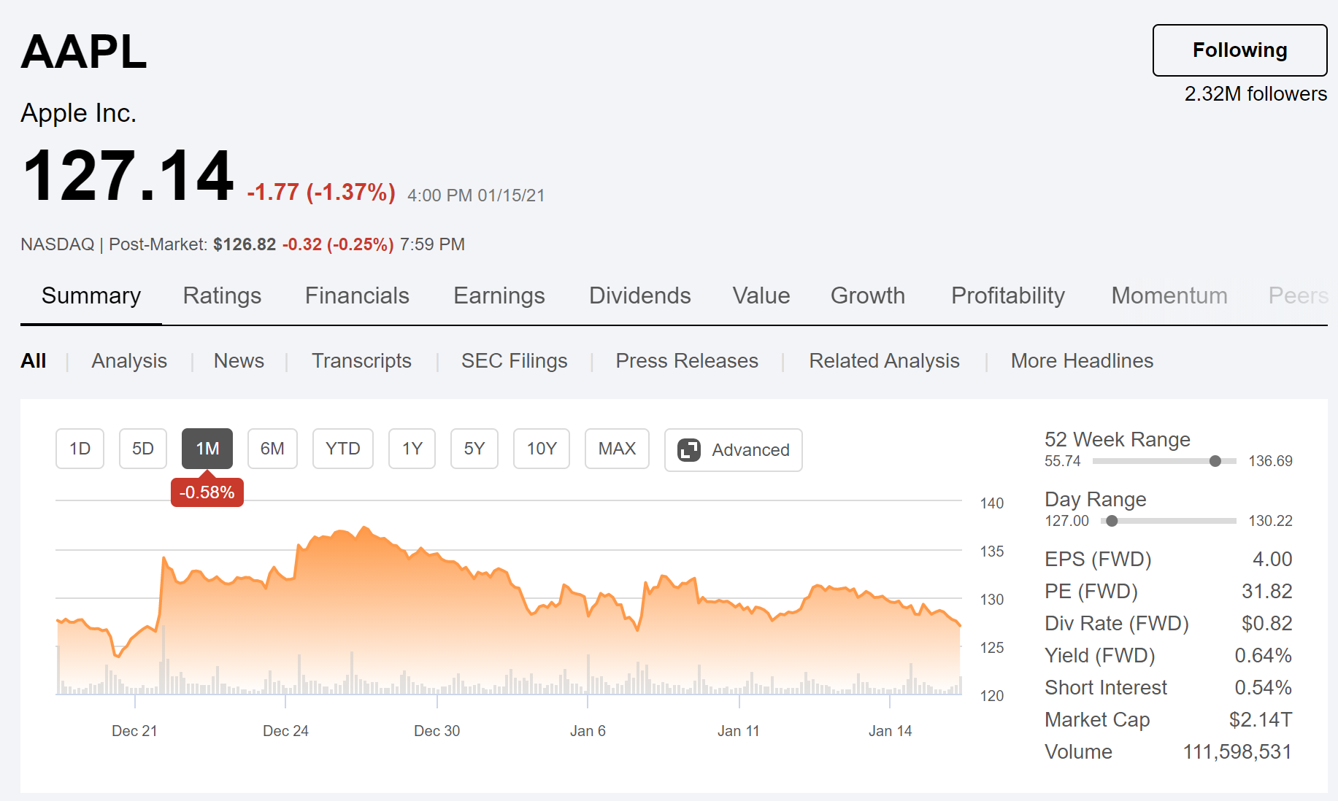The width and height of the screenshot is (1338, 801).
Task: Set chart range to 1D
Action: 80,449
